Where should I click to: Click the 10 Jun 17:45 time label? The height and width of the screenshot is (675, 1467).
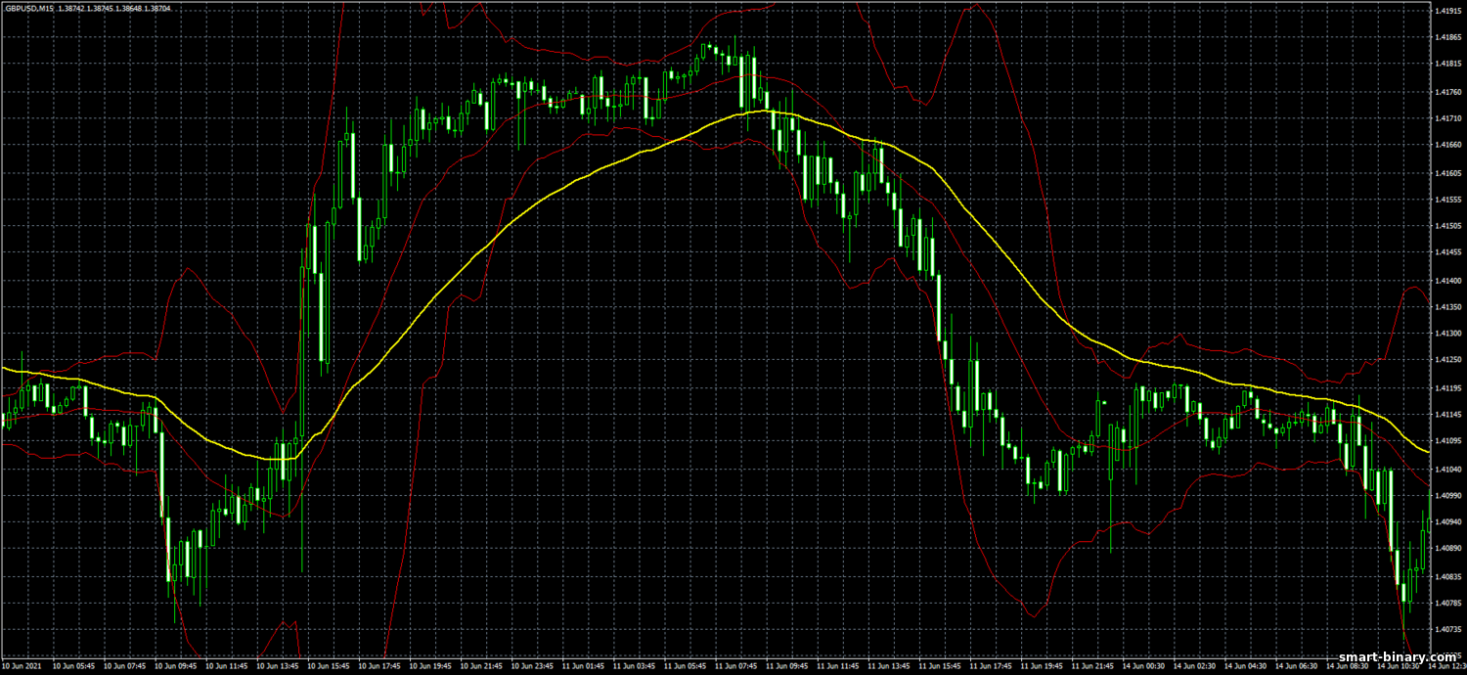click(379, 666)
